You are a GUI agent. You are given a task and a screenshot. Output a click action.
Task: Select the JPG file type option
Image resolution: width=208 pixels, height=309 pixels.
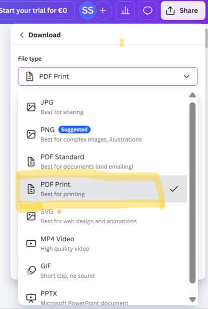[102, 107]
